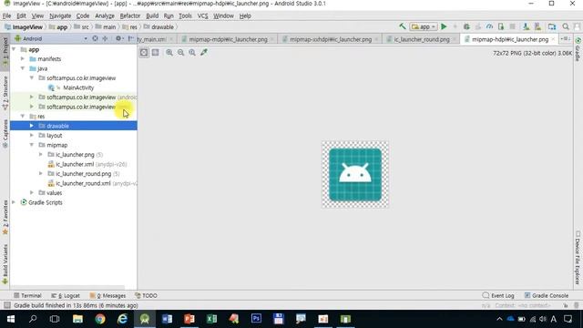
Task: Expand ic_launcher.png (5) group
Action: (41, 154)
